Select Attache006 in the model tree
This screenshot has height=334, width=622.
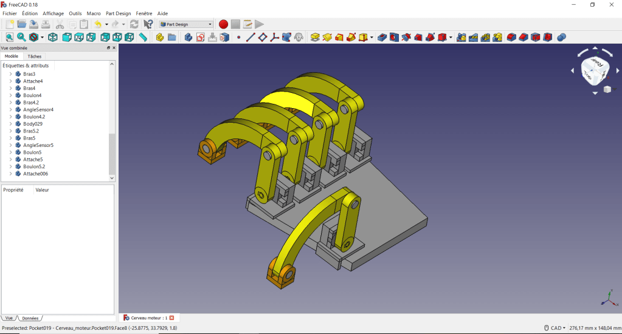click(35, 174)
